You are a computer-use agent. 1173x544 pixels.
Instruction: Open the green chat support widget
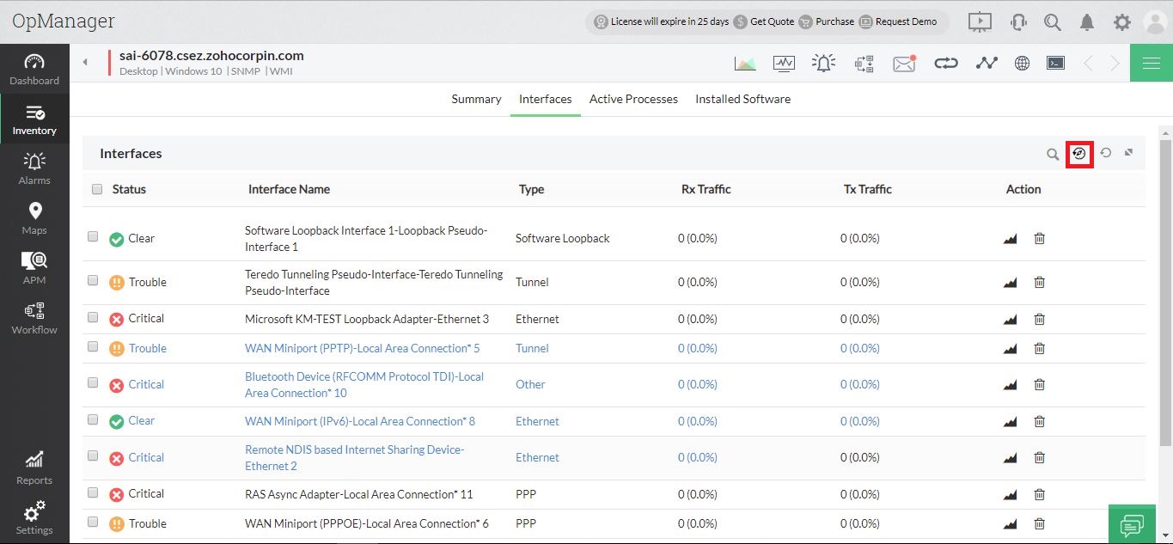click(1132, 523)
